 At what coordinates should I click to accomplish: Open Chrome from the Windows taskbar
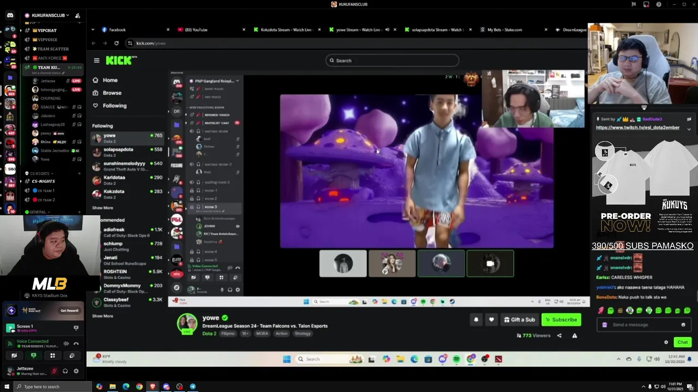(x=139, y=387)
